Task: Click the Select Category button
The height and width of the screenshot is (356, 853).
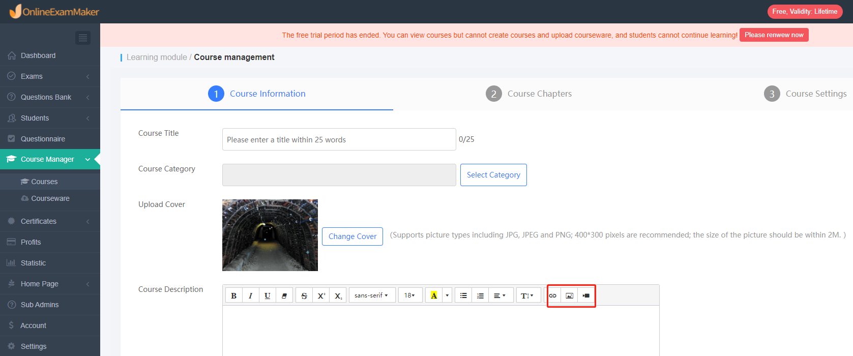Action: 493,175
